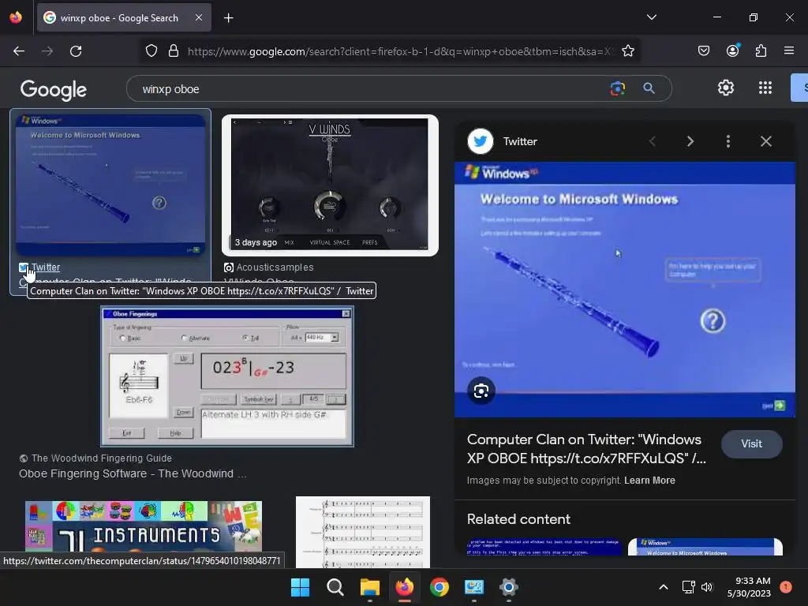This screenshot has width=808, height=606.
Task: Open Google quick settings gear
Action: (x=726, y=88)
